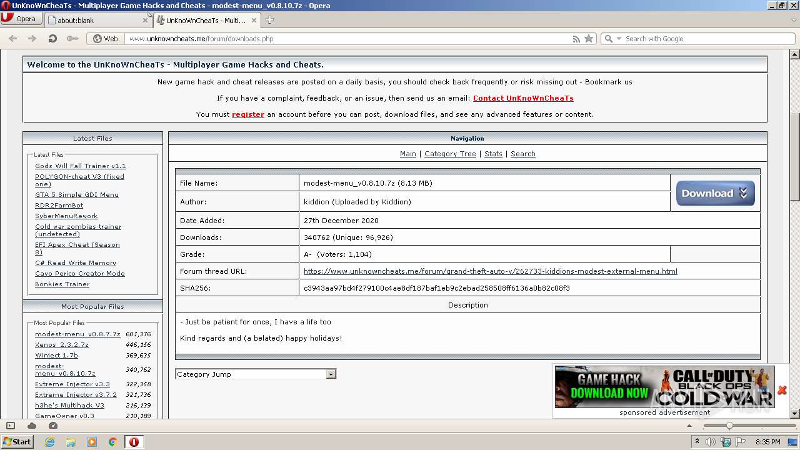The image size is (800, 450).
Task: Open RDR2FarmBot file link
Action: pyautogui.click(x=59, y=206)
